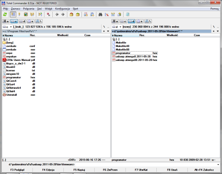Open the Konfiguracja menu
The image size is (222, 174).
(x=62, y=9)
